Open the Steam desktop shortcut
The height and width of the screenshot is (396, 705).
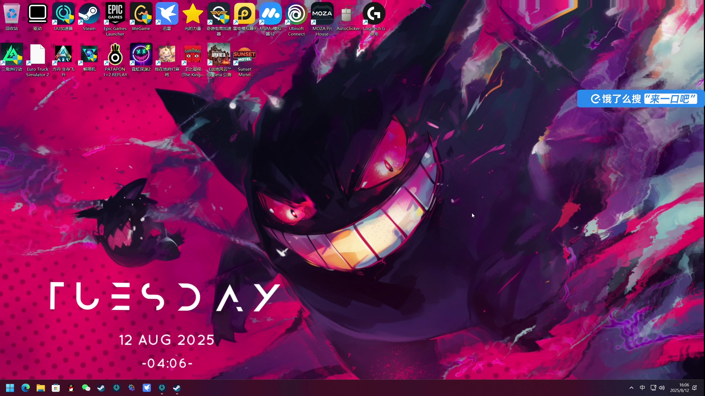(89, 17)
